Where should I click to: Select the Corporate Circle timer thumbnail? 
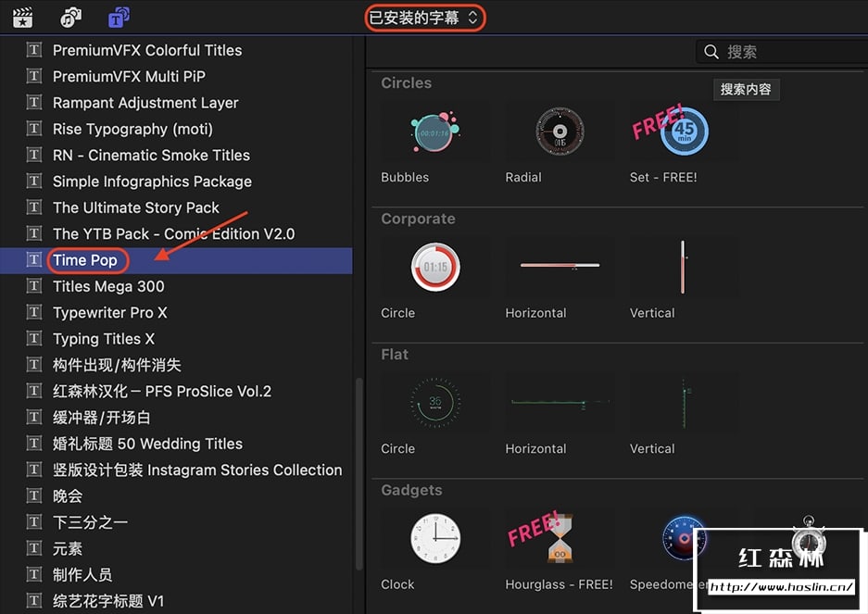point(435,268)
